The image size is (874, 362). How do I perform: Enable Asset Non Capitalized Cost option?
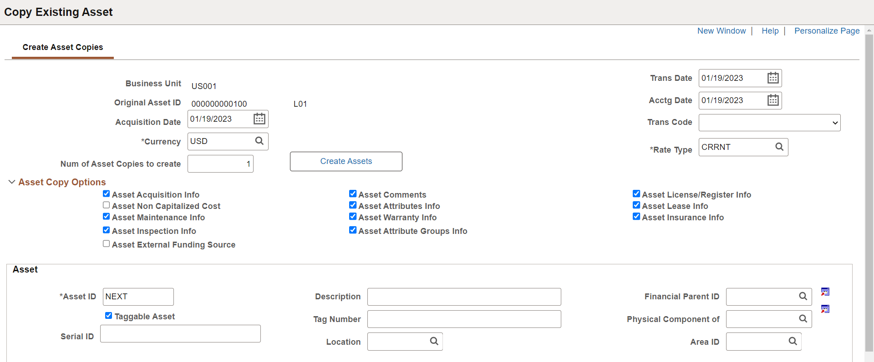click(107, 205)
